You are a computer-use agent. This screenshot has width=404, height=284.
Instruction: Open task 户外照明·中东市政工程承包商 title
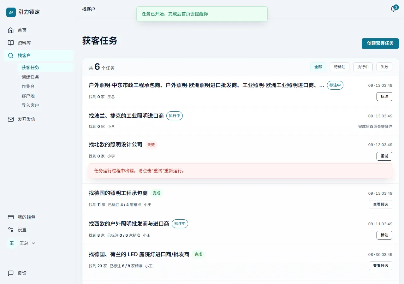tap(206, 85)
